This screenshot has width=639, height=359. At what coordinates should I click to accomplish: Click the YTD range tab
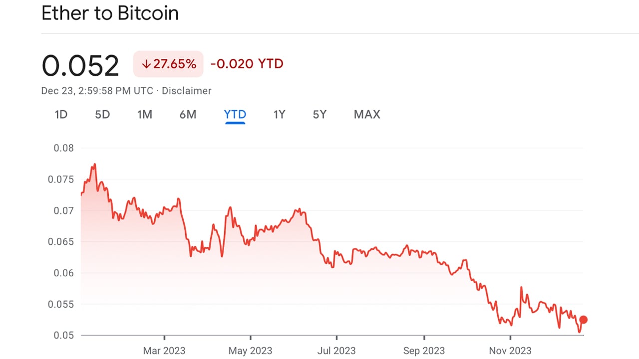point(235,115)
